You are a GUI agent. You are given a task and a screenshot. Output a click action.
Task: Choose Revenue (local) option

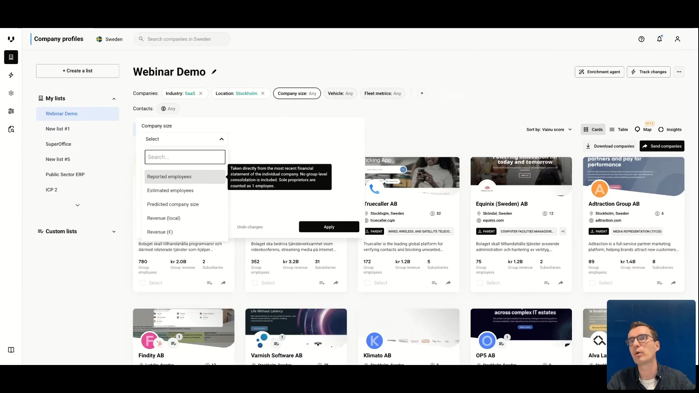coord(185,218)
